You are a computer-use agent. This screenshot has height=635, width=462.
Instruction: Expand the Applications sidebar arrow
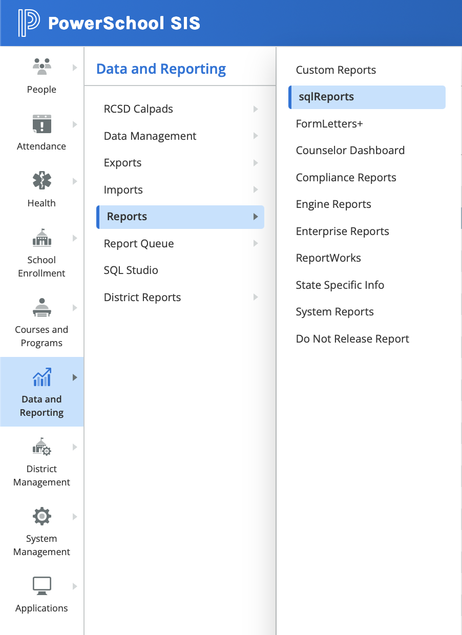pos(75,586)
